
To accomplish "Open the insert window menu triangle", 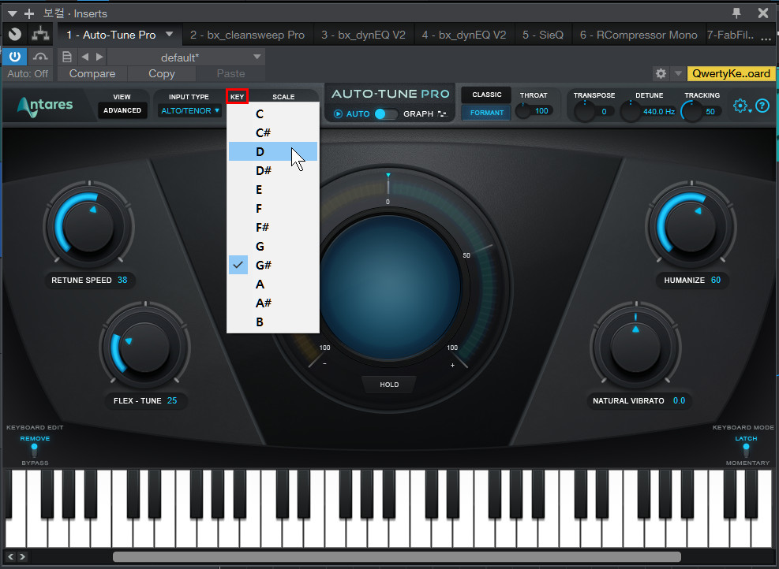I will [13, 13].
